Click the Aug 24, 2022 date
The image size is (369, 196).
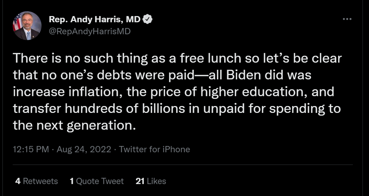(84, 149)
